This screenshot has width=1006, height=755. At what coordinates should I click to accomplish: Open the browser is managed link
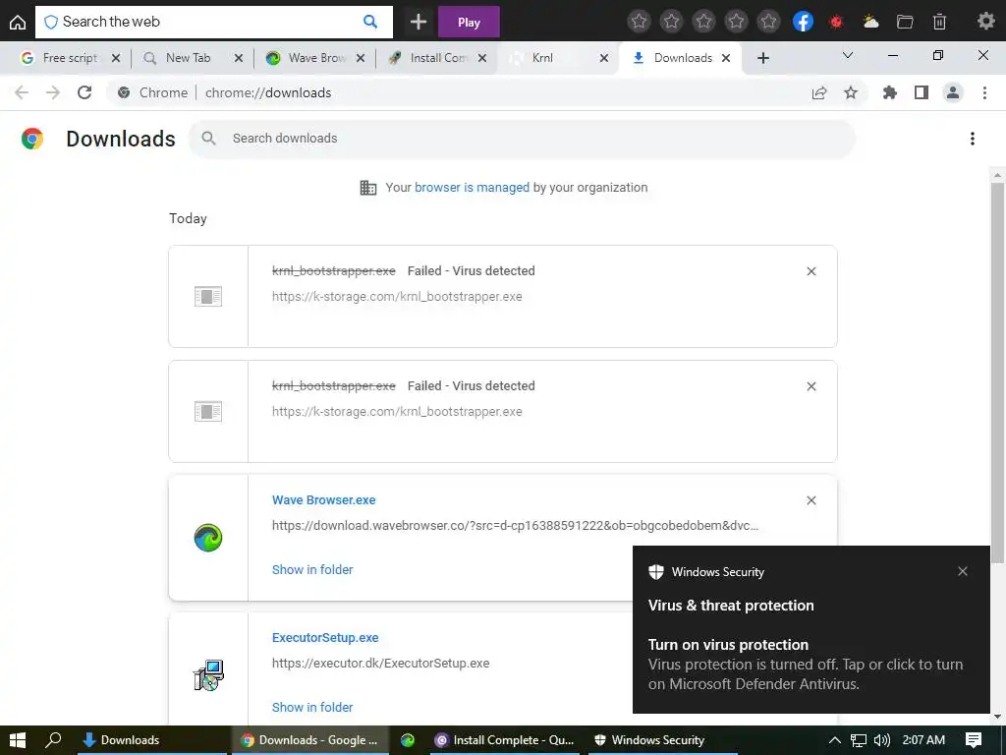coord(472,188)
